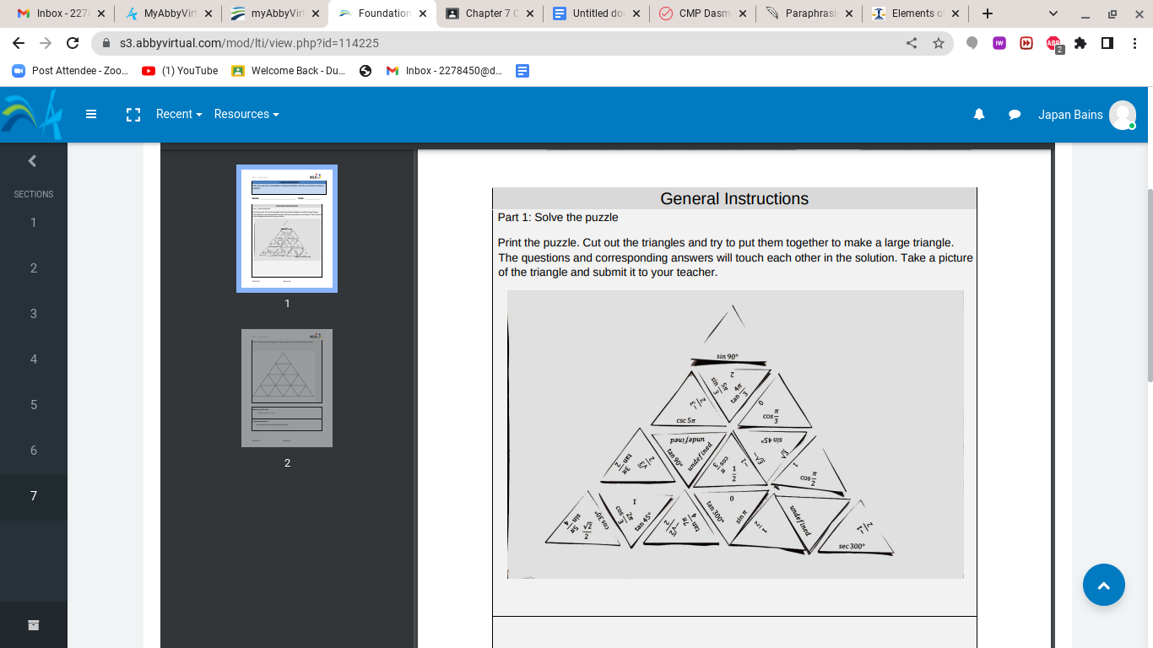Screen dimensions: 1153x648
Task: Click the ABP adblock extension icon
Action: coord(1054,45)
